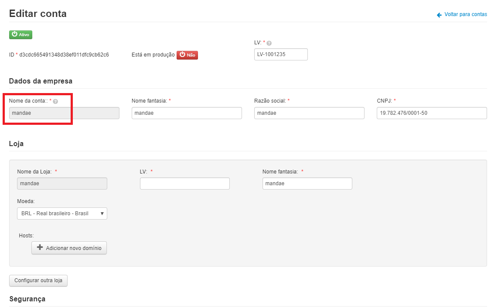Viewport: 491px width, 307px height.
Task: Toggle the Está em produção Não switch
Action: 187,55
